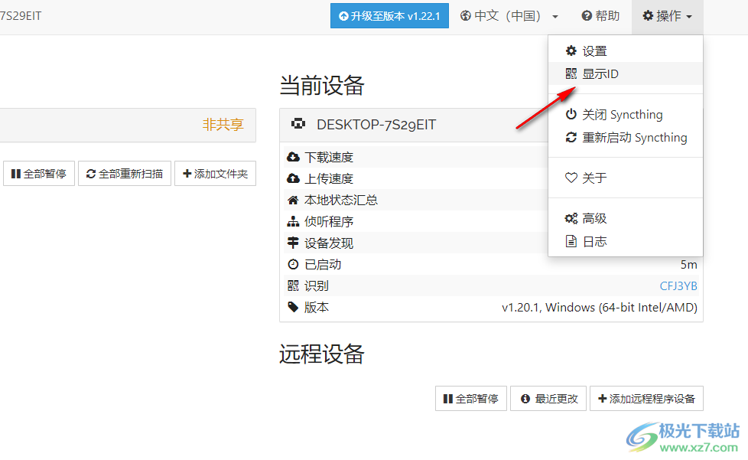The image size is (748, 460).
Task: Click the 侦听程序 label
Action: point(329,221)
